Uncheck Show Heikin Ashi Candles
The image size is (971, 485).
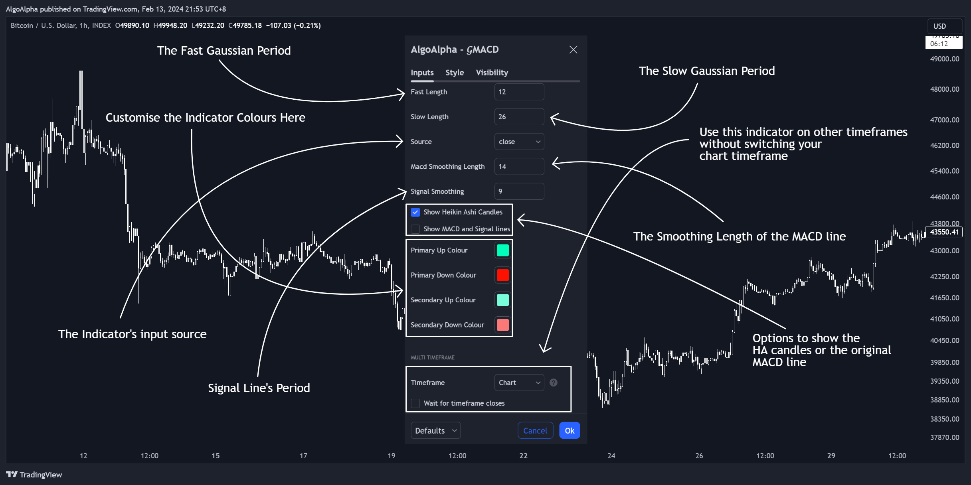click(415, 212)
